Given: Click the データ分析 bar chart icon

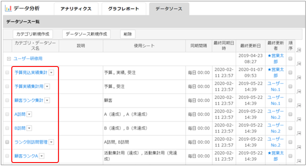Looking at the screenshot, I should (8, 8).
